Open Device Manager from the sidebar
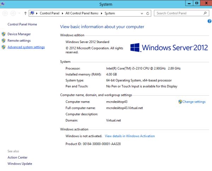Image resolution: width=212 pixels, height=171 pixels. (19, 34)
